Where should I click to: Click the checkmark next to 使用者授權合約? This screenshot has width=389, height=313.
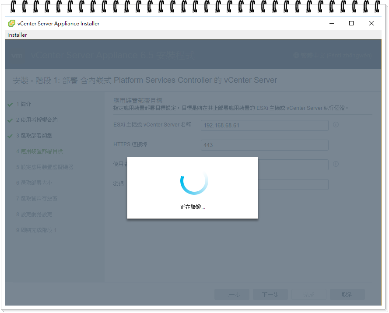click(10, 120)
